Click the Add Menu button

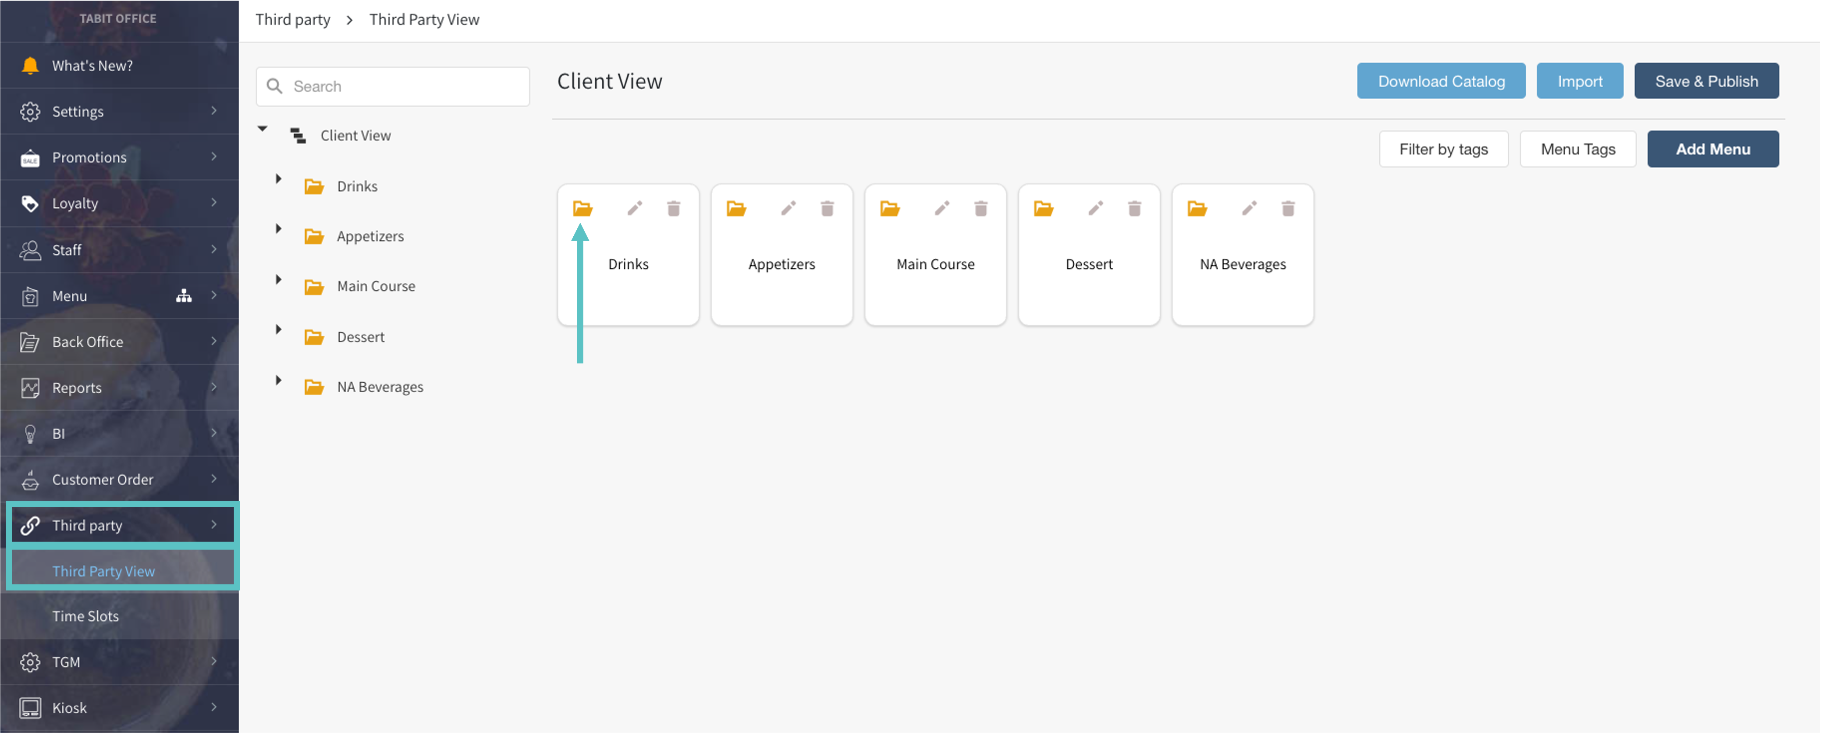pos(1712,149)
